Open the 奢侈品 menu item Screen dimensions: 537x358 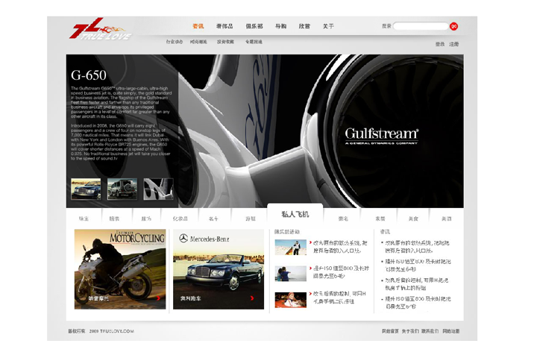(x=224, y=26)
